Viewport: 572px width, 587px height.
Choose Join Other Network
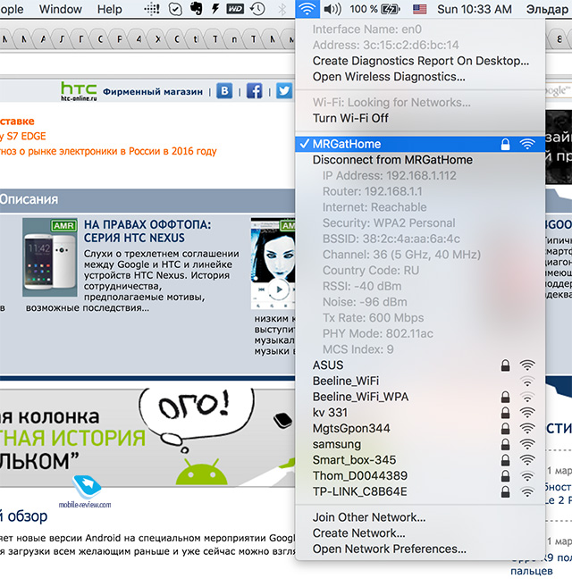click(x=420, y=517)
